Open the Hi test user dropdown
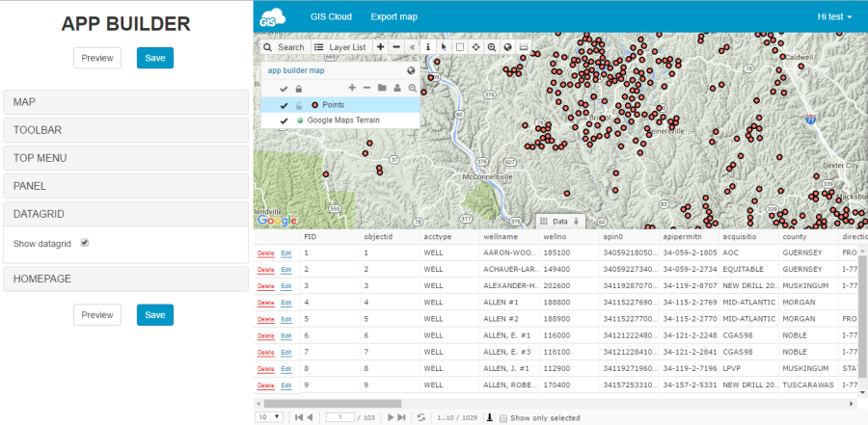The height and width of the screenshot is (425, 868). pyautogui.click(x=834, y=16)
